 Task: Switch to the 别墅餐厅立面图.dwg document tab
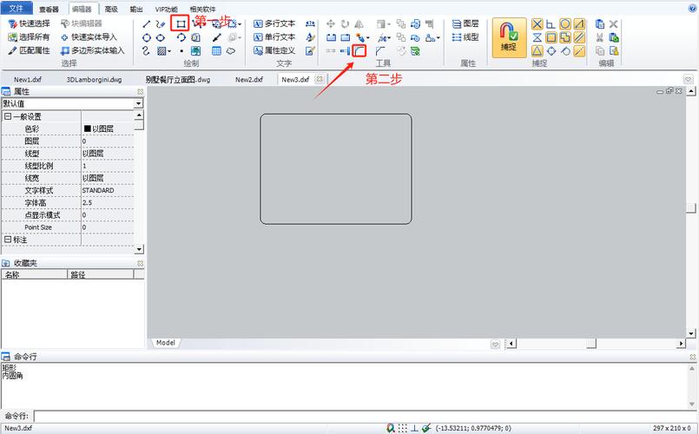[x=178, y=80]
